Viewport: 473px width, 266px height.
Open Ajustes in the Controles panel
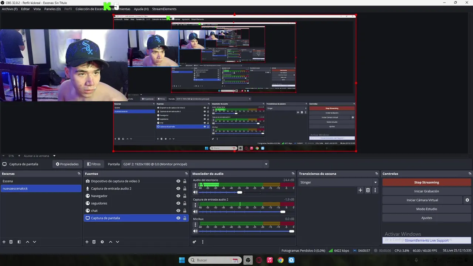[x=426, y=218]
